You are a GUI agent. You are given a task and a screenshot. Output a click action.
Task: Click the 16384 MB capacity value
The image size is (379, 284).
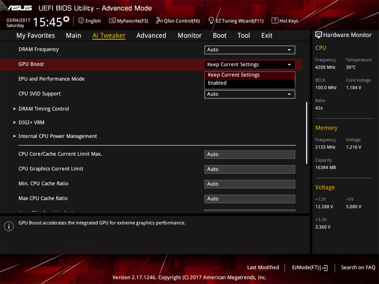[325, 167]
